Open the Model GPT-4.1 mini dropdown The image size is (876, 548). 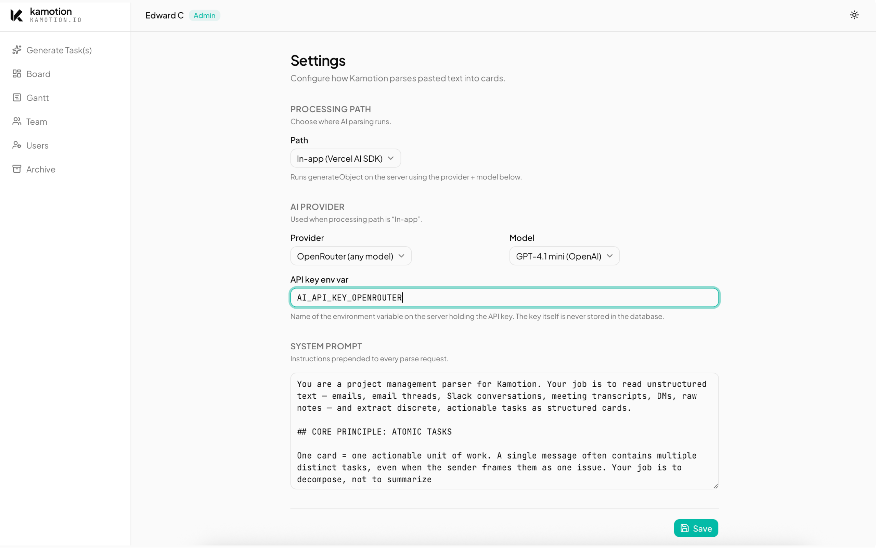564,256
